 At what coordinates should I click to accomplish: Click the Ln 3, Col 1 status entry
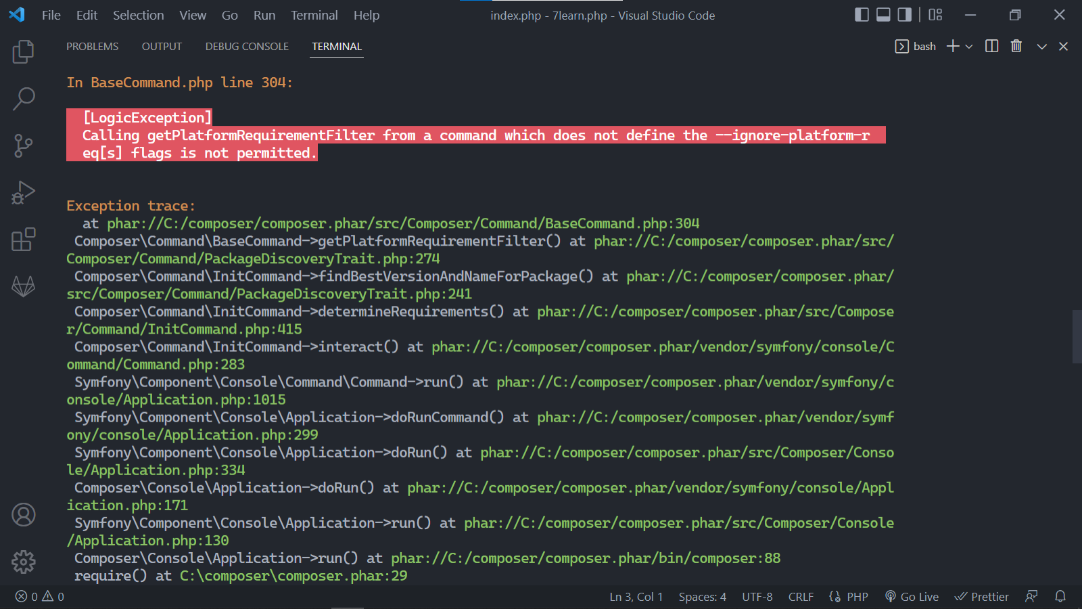(636, 597)
